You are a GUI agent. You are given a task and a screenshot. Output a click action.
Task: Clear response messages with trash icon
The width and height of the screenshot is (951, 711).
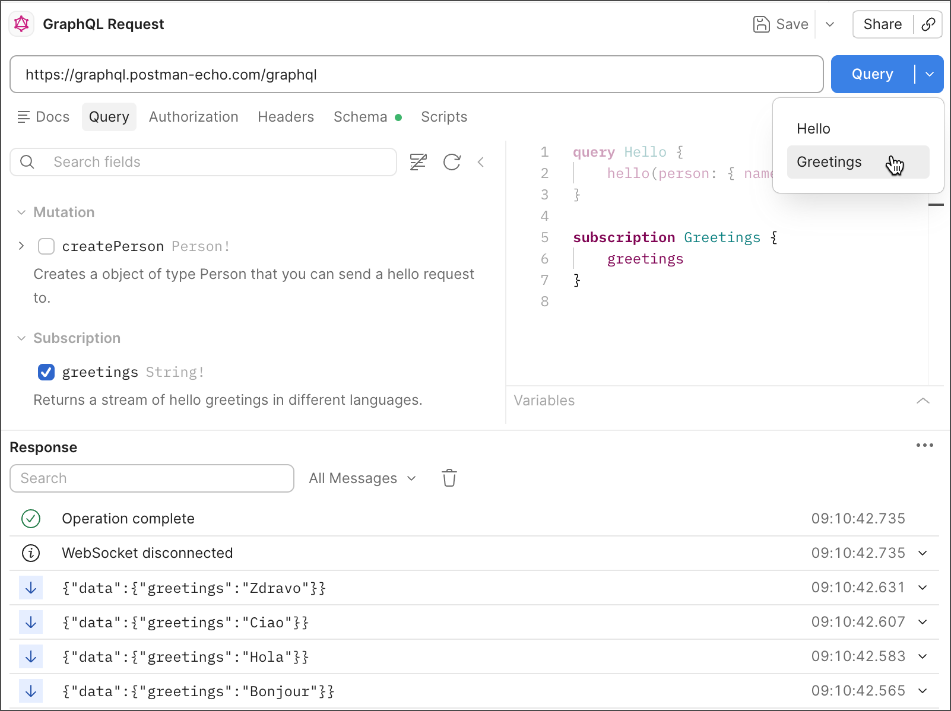pyautogui.click(x=449, y=478)
